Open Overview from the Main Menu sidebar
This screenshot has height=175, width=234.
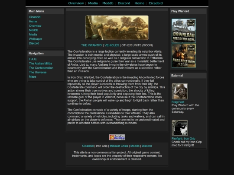point(35,26)
